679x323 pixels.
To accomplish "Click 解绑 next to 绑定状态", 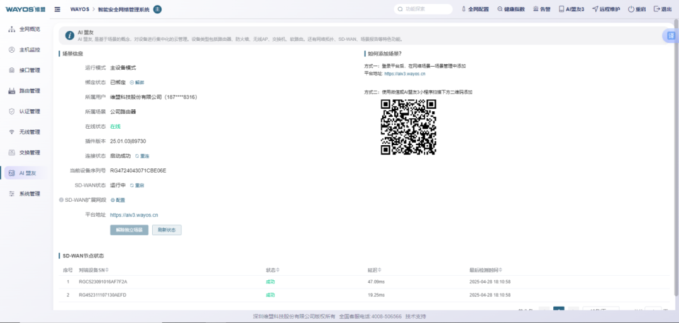I will 137,82.
